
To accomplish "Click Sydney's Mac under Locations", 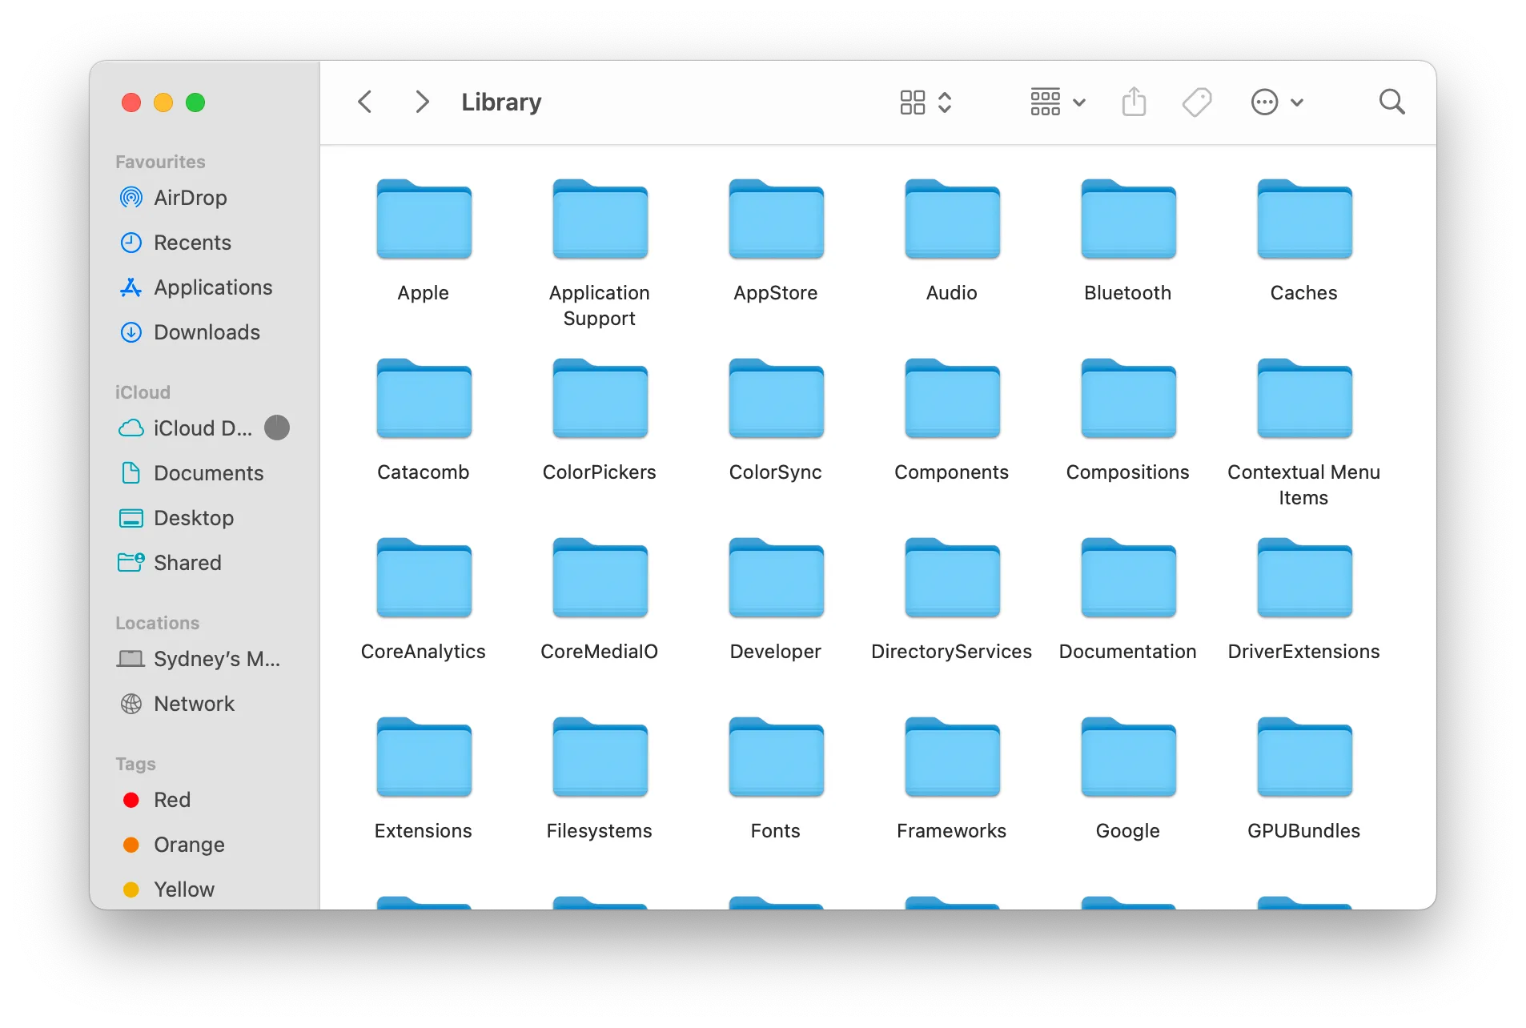I will (217, 660).
